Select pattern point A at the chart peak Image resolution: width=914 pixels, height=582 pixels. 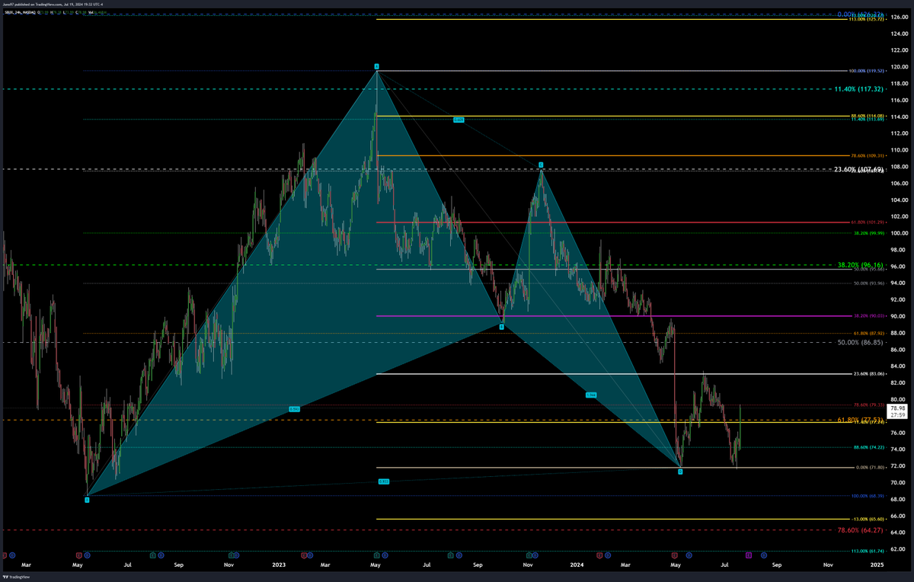[376, 66]
